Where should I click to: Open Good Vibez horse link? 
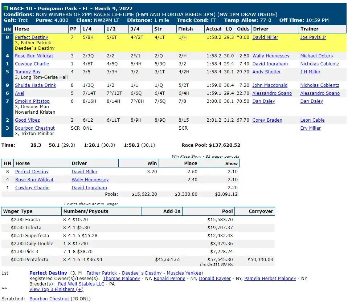pos(27,120)
